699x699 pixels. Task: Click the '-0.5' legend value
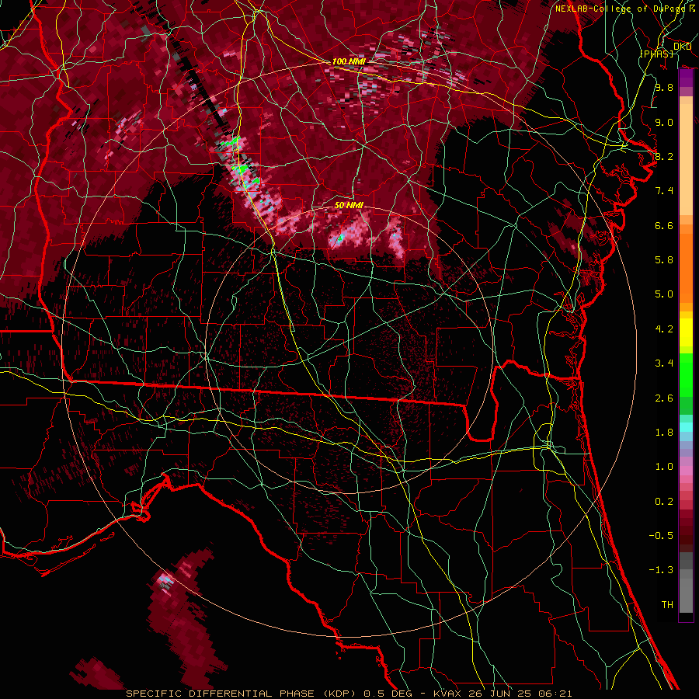(x=661, y=536)
